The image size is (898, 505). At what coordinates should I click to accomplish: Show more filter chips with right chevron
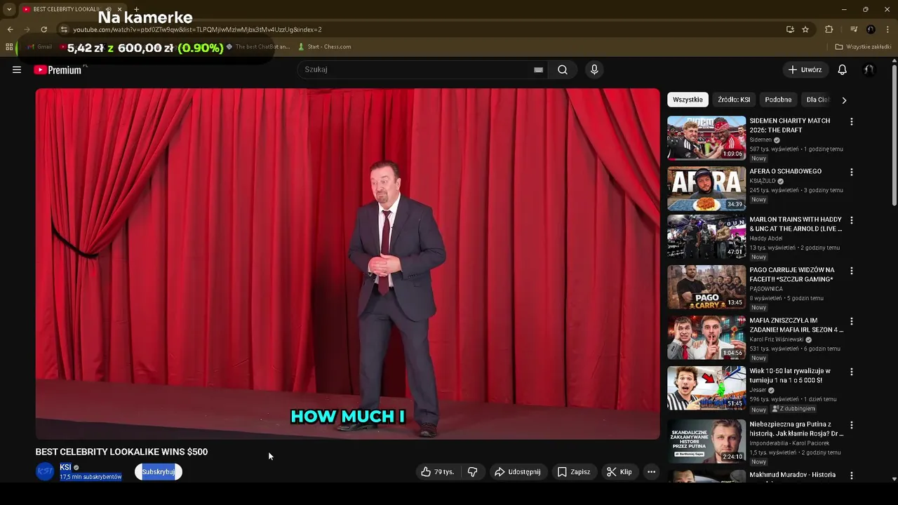pyautogui.click(x=844, y=100)
